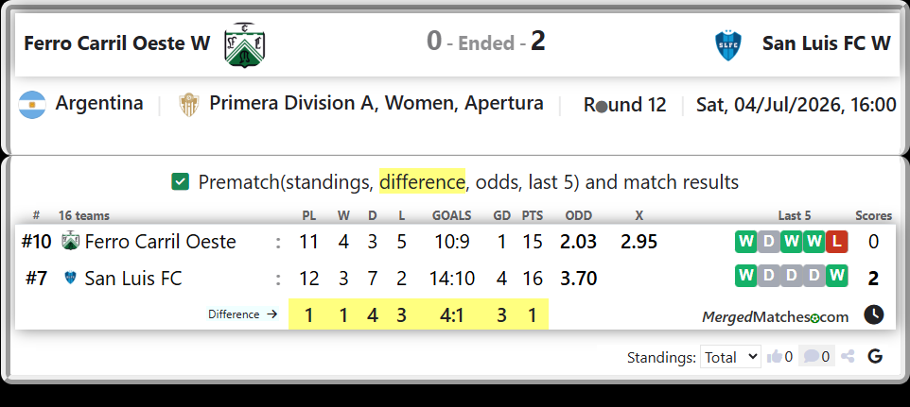Open Primera Division A, Women, Apertura link
Viewport: 910px width, 407px height.
click(x=376, y=103)
